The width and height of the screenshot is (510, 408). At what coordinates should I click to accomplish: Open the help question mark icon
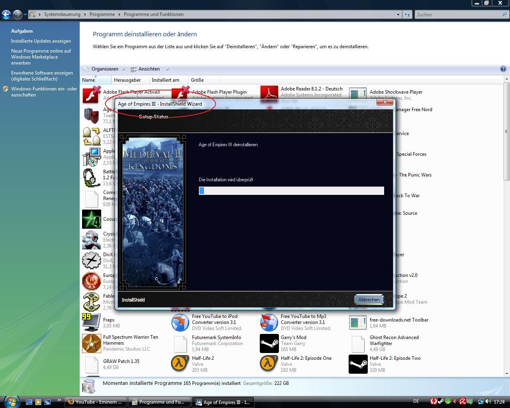click(x=503, y=69)
